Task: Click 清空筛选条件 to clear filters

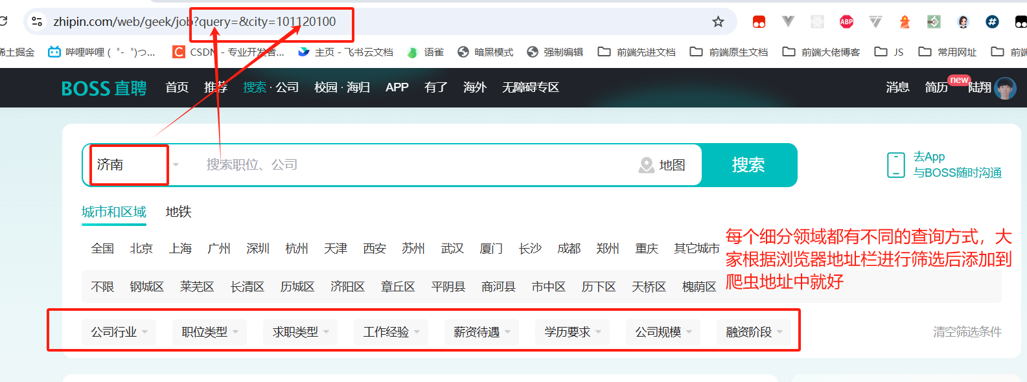Action: (x=967, y=332)
